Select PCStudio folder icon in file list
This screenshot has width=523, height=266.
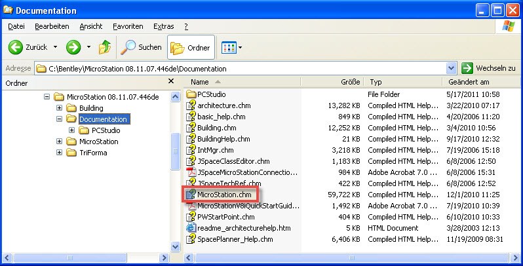click(x=191, y=94)
